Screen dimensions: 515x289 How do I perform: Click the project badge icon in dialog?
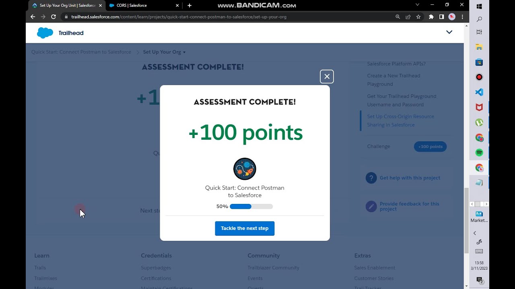[245, 169]
